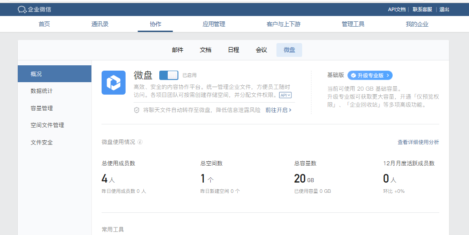Open the API文档 link in header
This screenshot has height=235, width=469.
[397, 9]
